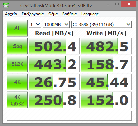Screen dimensions: 138x126
Task: Open the Βοήθεια menu
Action: (70, 14)
